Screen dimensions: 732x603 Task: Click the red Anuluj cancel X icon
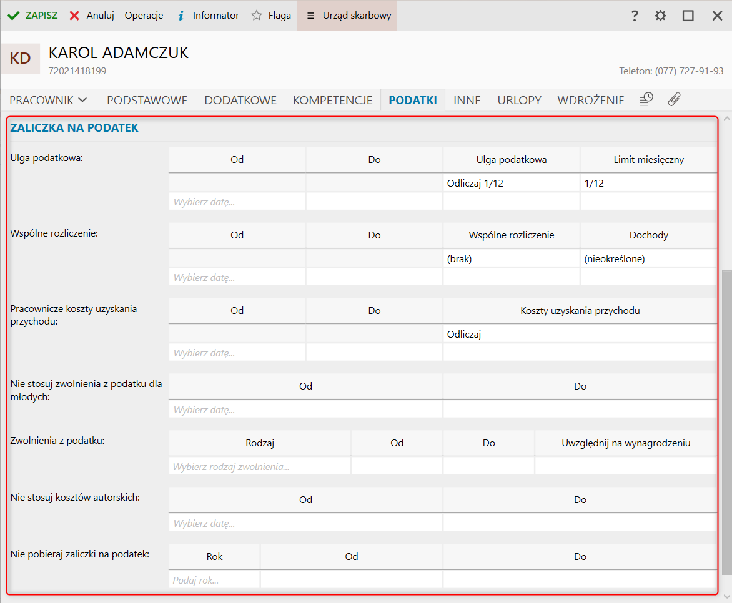click(74, 16)
